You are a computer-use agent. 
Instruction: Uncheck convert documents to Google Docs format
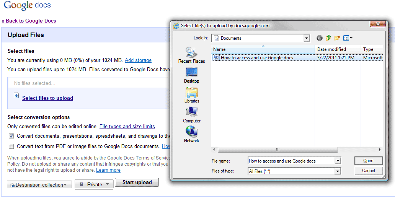11,136
